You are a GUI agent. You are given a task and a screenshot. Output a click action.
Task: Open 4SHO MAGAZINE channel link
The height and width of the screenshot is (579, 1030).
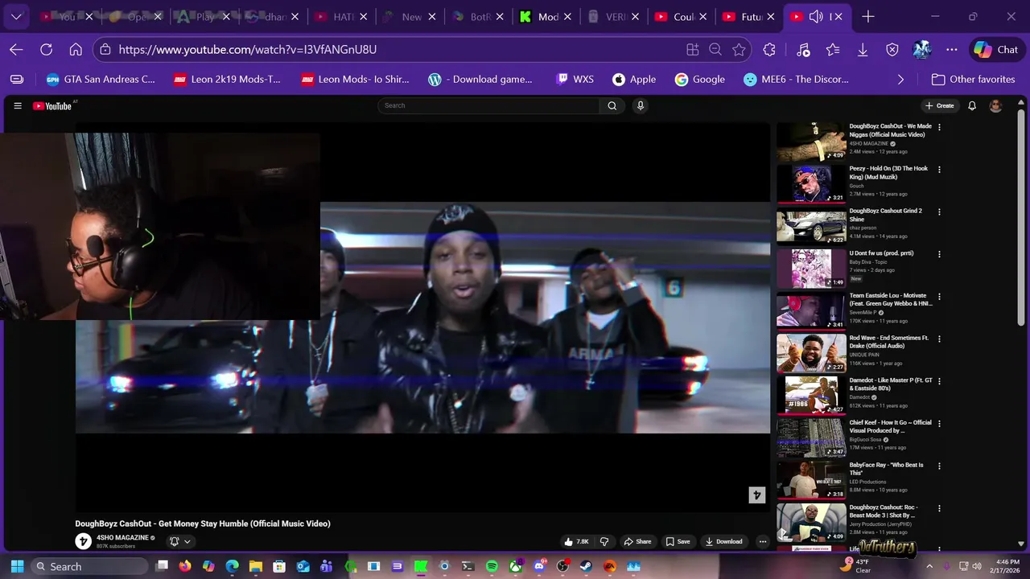[123, 537]
